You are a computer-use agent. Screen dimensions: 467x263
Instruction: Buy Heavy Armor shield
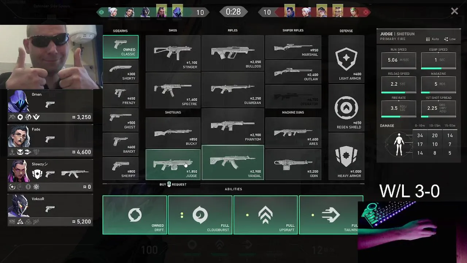point(346,156)
